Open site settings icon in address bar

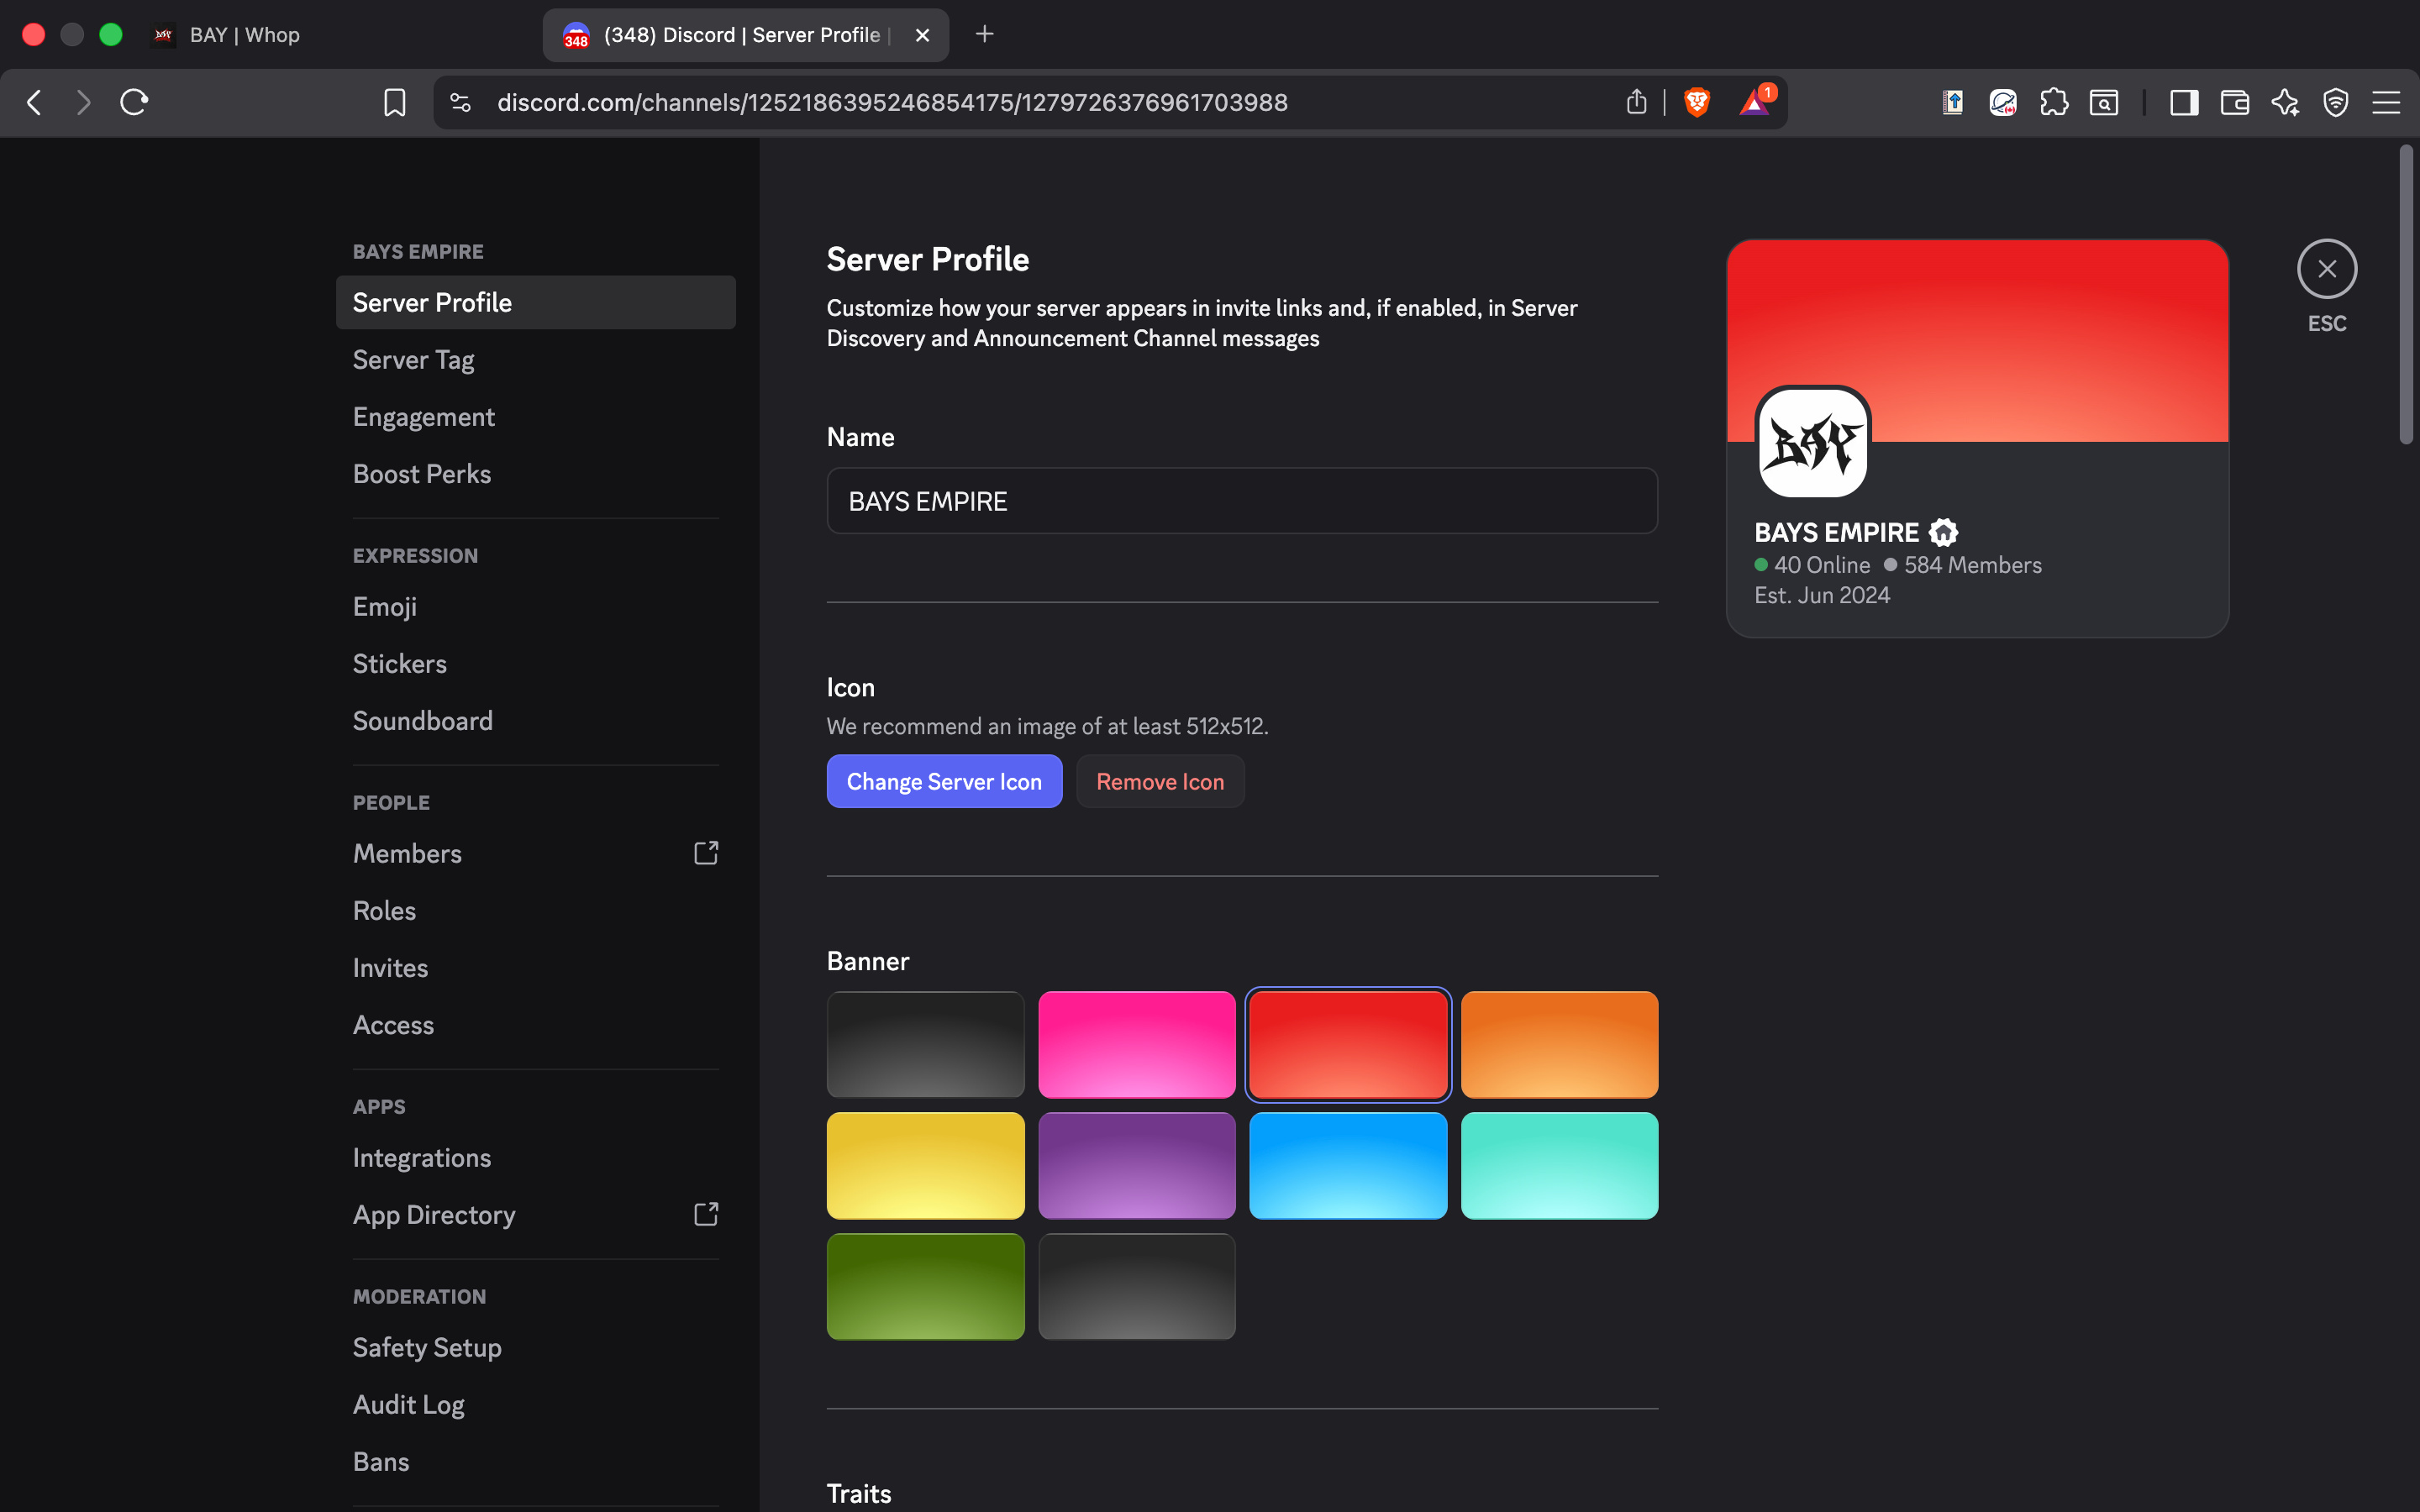460,102
